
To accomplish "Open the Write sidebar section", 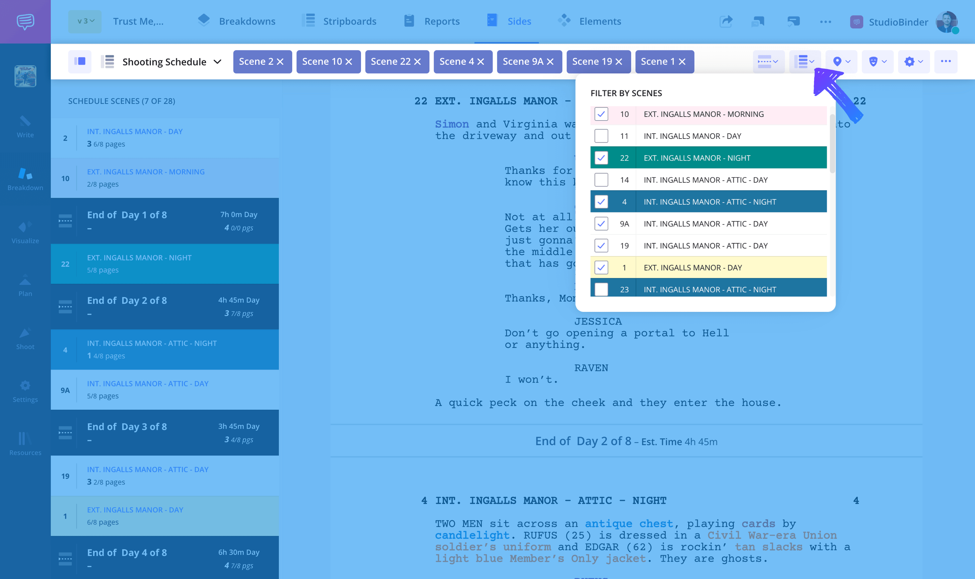I will pyautogui.click(x=25, y=127).
